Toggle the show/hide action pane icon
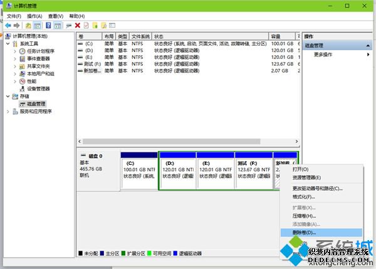The image size is (376, 269). pos(58,26)
